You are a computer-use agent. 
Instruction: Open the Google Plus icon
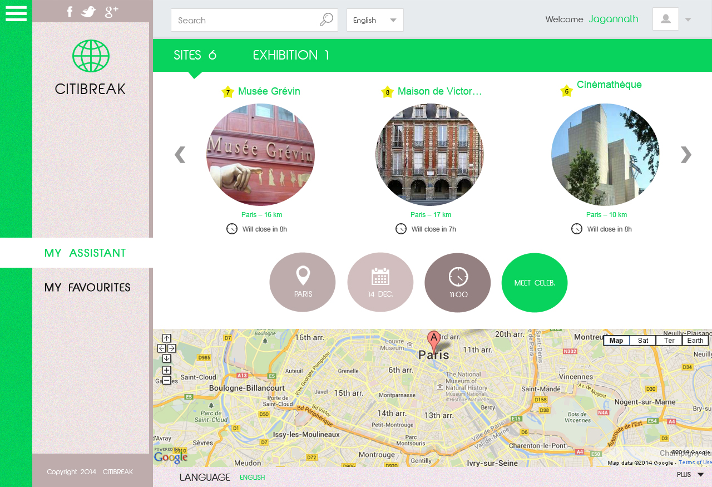coord(111,12)
